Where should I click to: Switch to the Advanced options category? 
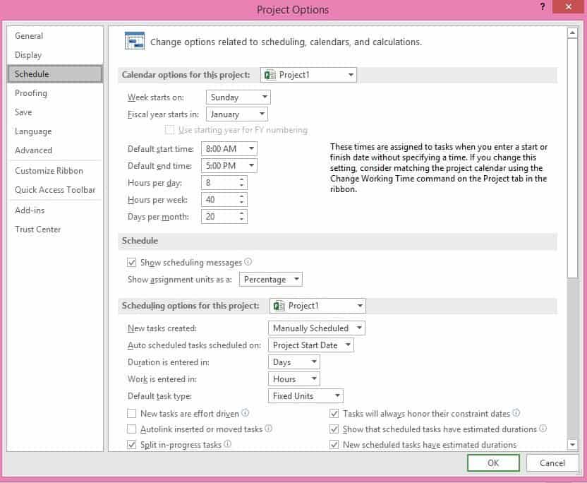[x=34, y=150]
